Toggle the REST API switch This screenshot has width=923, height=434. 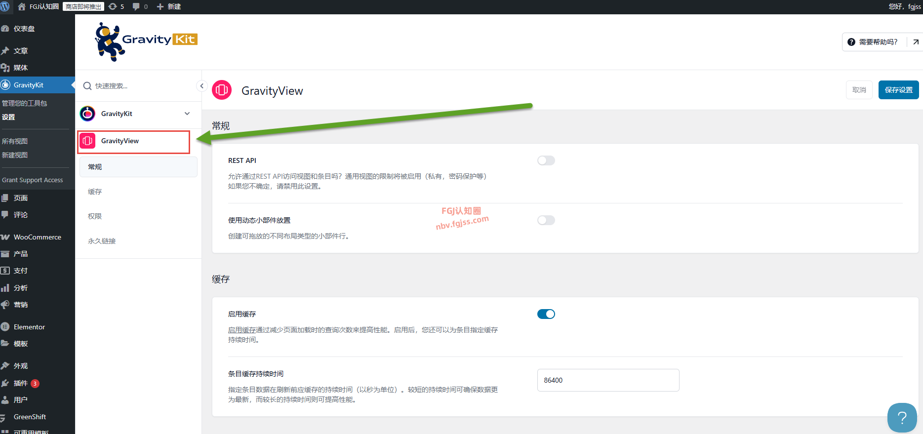(546, 160)
